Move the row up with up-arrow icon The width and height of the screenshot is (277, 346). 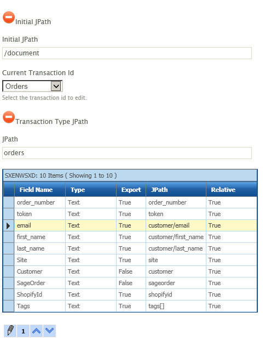(x=36, y=331)
